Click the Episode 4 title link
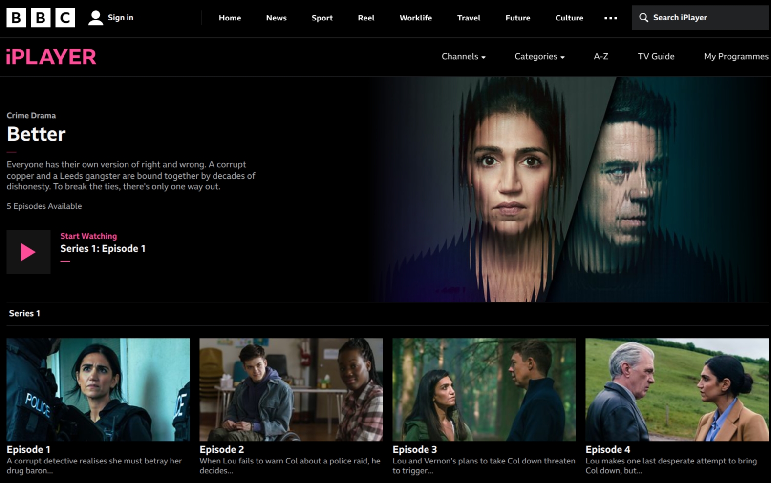 pyautogui.click(x=608, y=449)
